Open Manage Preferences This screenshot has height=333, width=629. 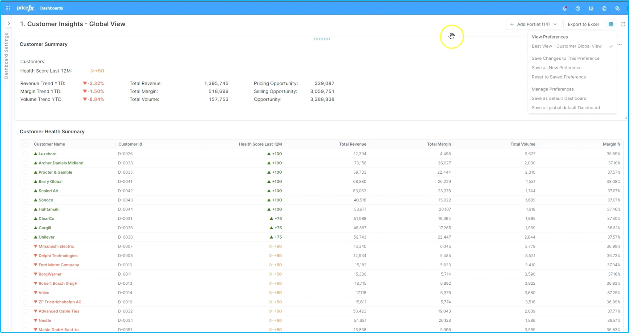pyautogui.click(x=552, y=89)
